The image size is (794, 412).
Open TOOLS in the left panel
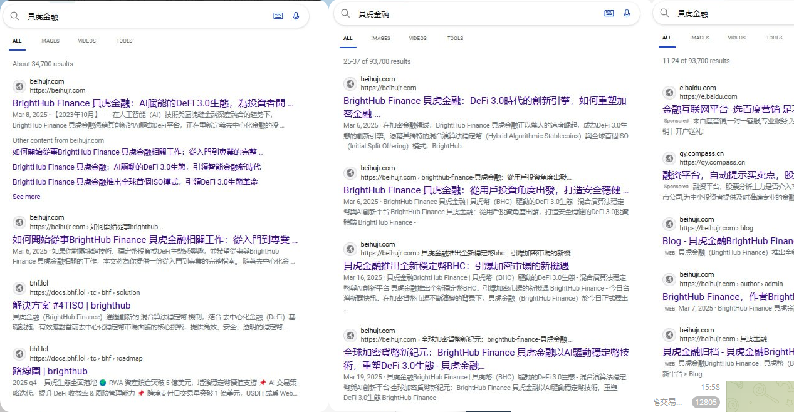click(x=124, y=41)
